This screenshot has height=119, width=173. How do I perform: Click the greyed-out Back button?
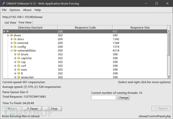[x=12, y=108]
